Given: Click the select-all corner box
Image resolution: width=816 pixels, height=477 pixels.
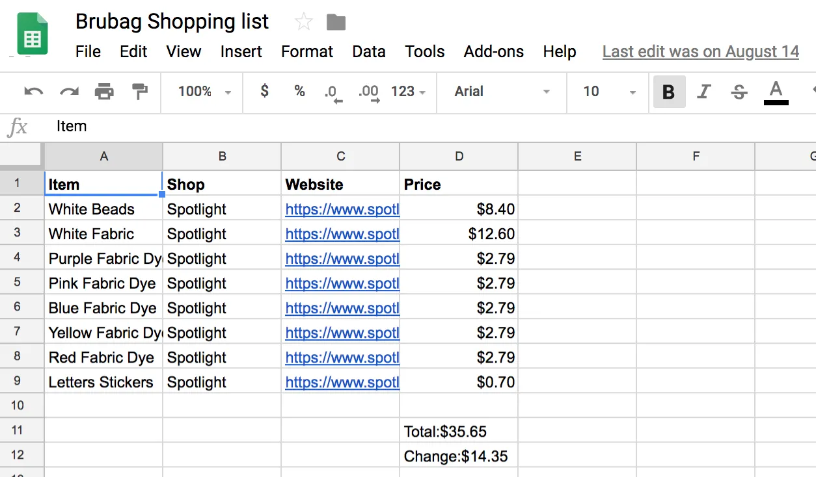Looking at the screenshot, I should pos(22,156).
